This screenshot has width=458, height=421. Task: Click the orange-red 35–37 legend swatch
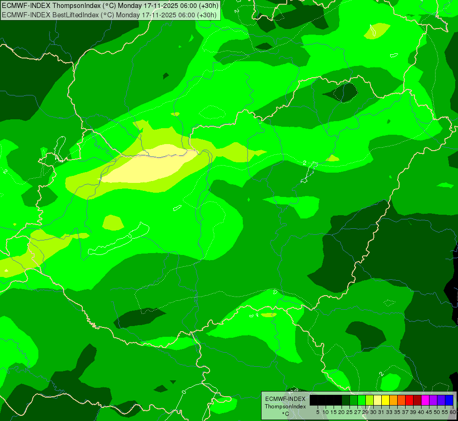[401, 400]
